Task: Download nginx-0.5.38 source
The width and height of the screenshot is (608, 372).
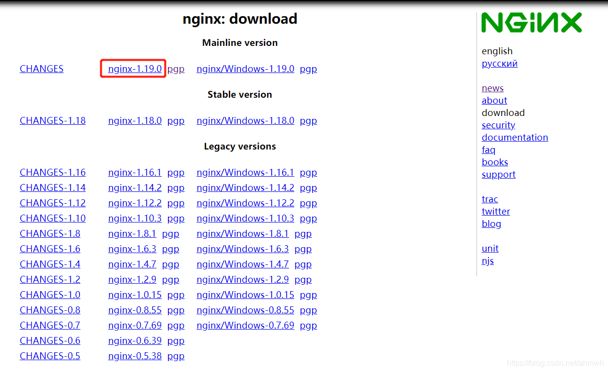Action: click(x=135, y=356)
